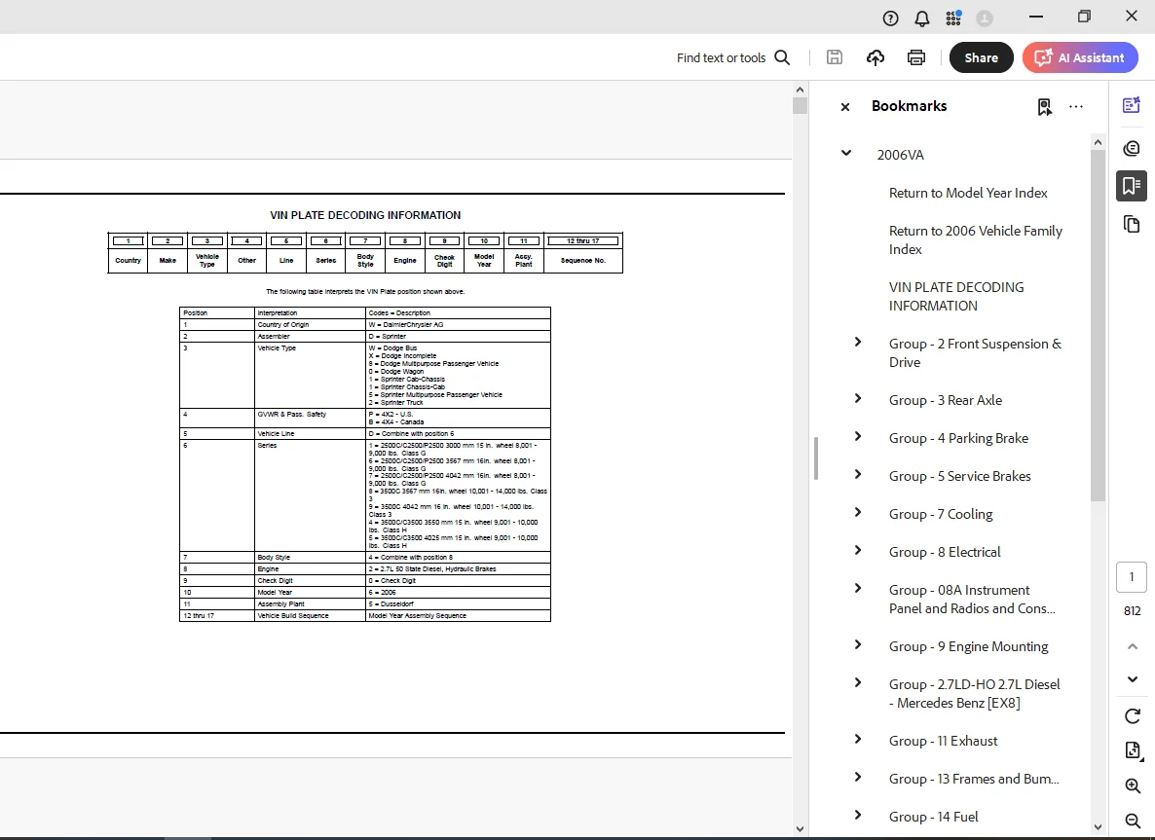Go to next page arrow

[x=1133, y=678]
